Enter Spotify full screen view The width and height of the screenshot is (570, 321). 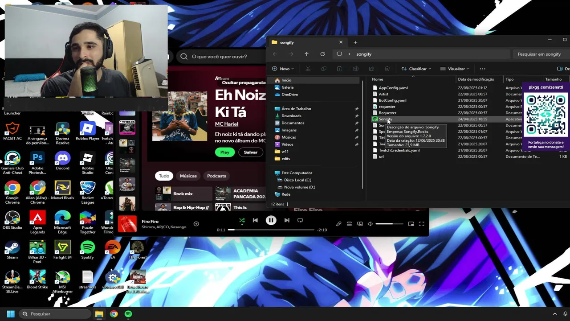(421, 224)
